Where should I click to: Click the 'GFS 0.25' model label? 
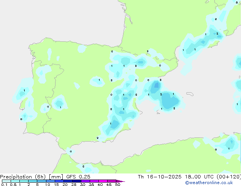pyautogui.click(x=78, y=177)
